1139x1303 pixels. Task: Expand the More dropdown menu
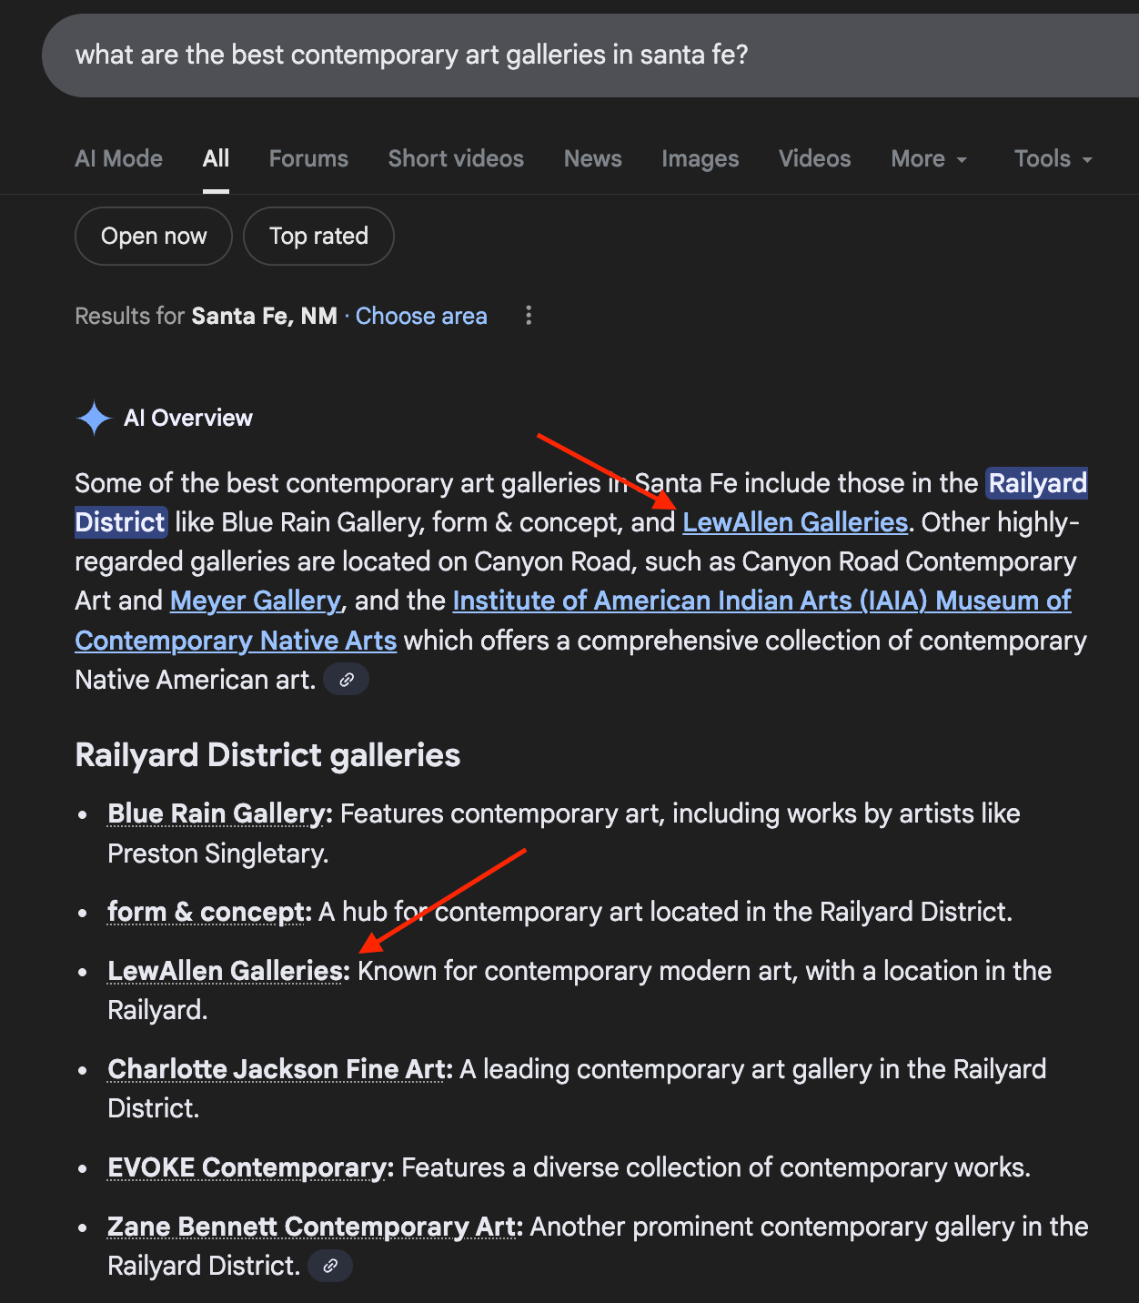(929, 159)
